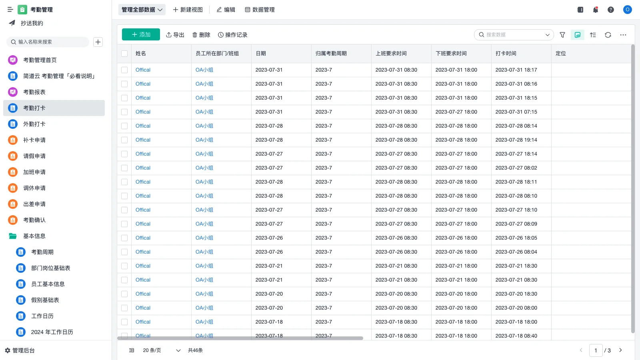Click the refresh data icon
Image resolution: width=640 pixels, height=360 pixels.
click(608, 35)
